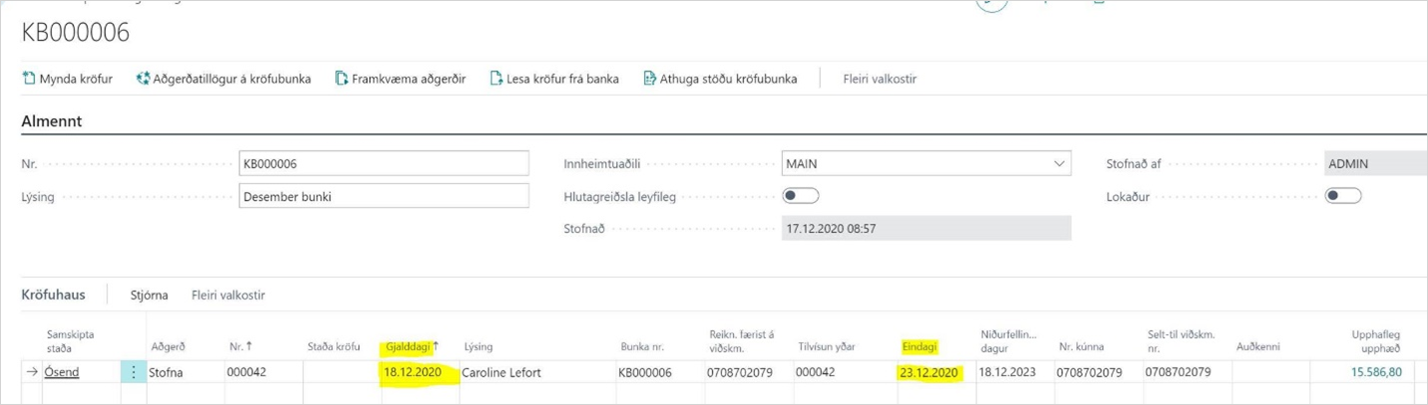Toggle the Lokaður switch
Viewport: 1428px width, 405px height.
[1342, 196]
